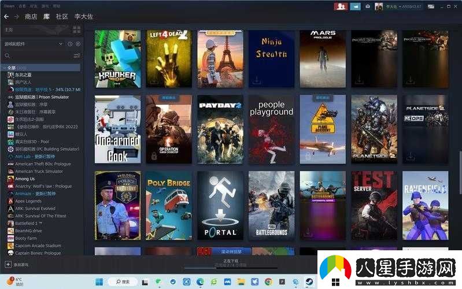Click Apex Legends icon in game list
The width and height of the screenshot is (462, 289).
(x=10, y=201)
